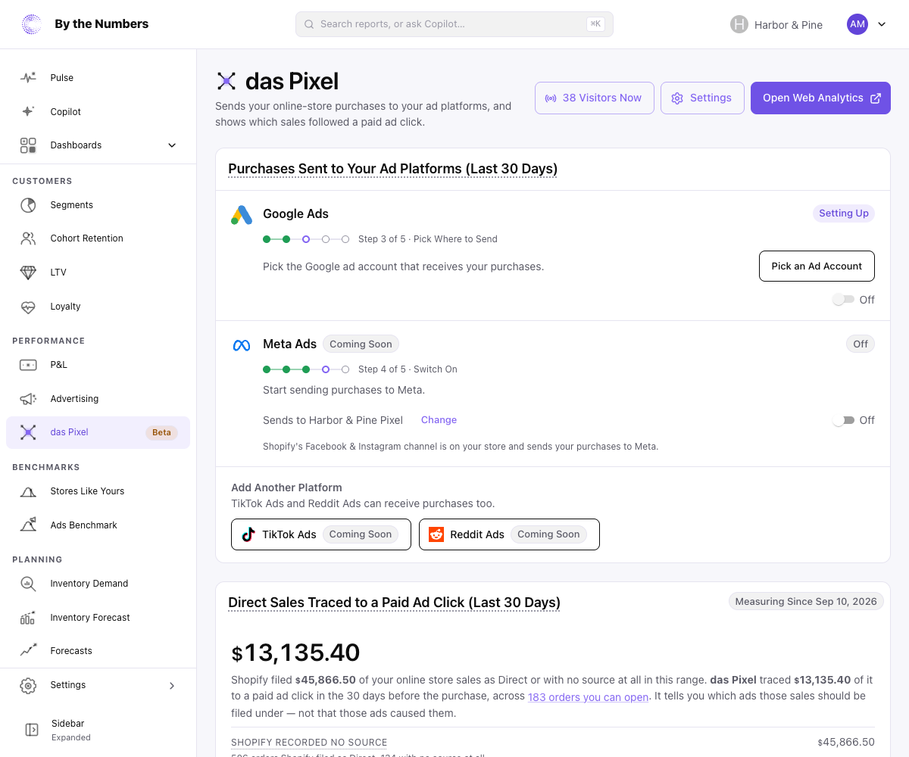Click the das Pixel page title icon
The image size is (909, 757).
(226, 81)
